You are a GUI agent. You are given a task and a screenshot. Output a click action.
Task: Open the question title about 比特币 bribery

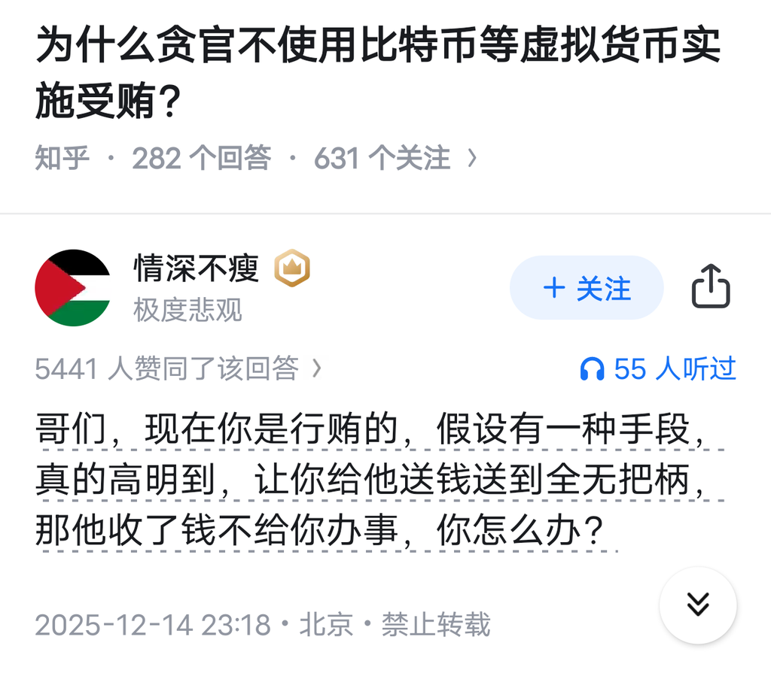pyautogui.click(x=376, y=75)
